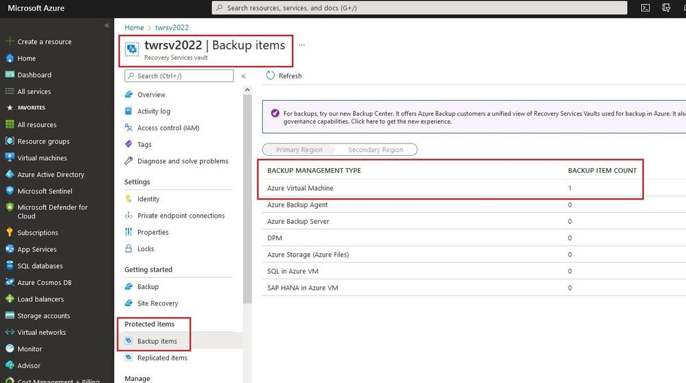686x383 pixels.
Task: Click the Recovery Services vault icon beside title
Action: [x=132, y=49]
